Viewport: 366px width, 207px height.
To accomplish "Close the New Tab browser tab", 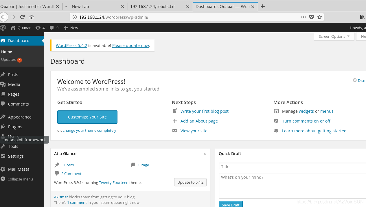I will click(122, 6).
